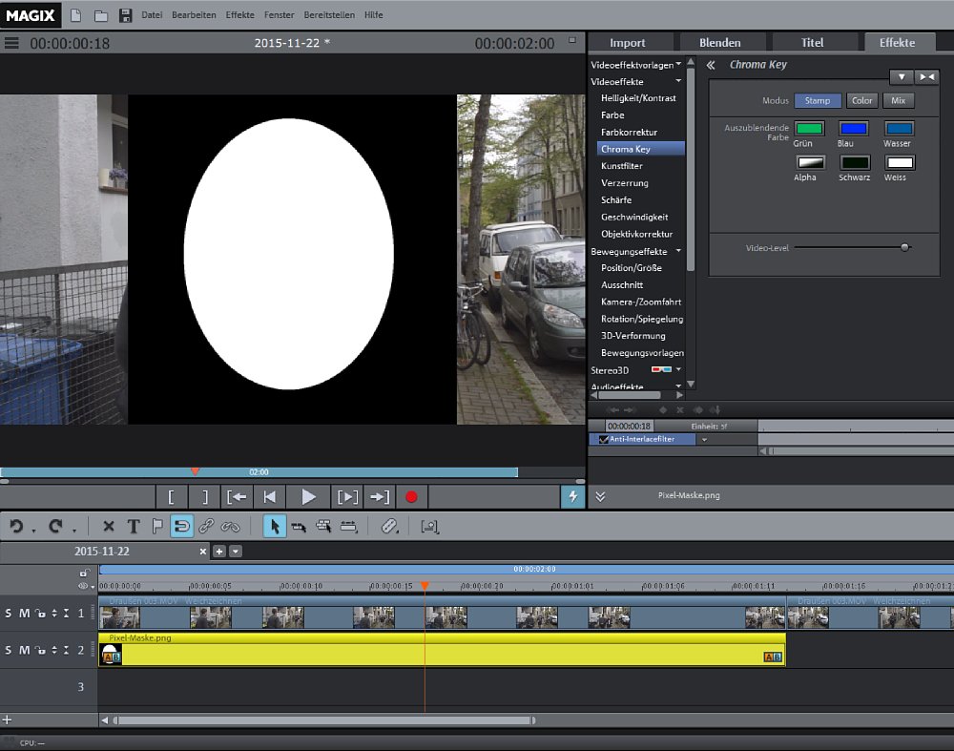
Task: Click the save disk icon
Action: tap(125, 15)
